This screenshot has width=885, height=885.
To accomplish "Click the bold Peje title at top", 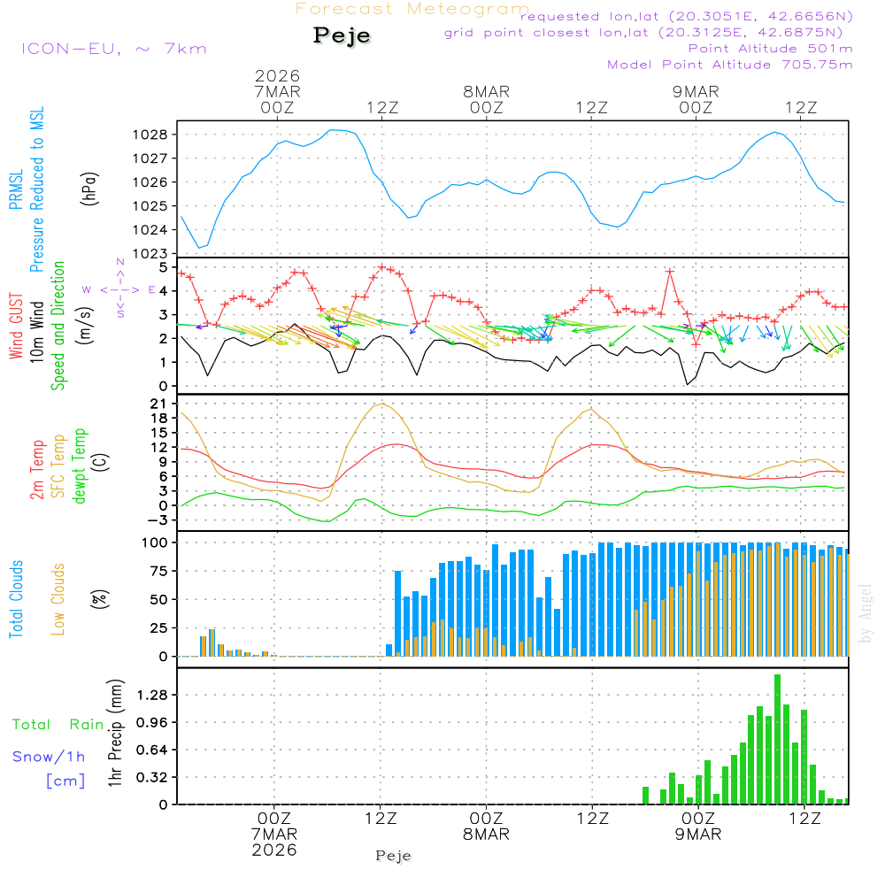I will [342, 36].
